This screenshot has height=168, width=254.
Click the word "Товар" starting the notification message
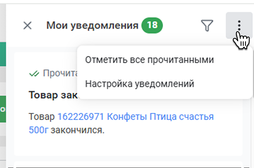click(x=42, y=117)
